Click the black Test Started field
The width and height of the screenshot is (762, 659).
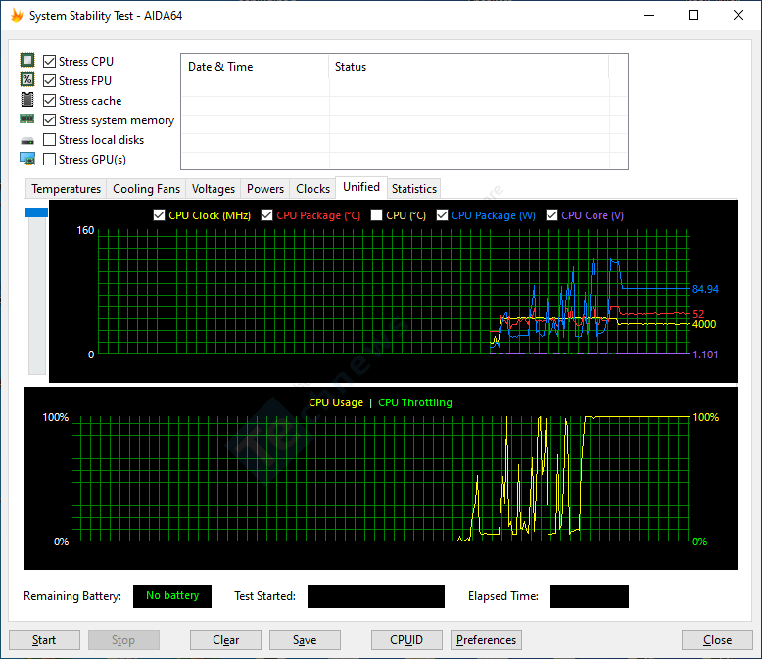click(x=376, y=595)
